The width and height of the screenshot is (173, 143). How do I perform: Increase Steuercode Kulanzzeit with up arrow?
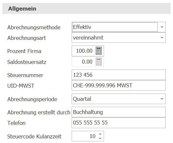pyautogui.click(x=100, y=134)
